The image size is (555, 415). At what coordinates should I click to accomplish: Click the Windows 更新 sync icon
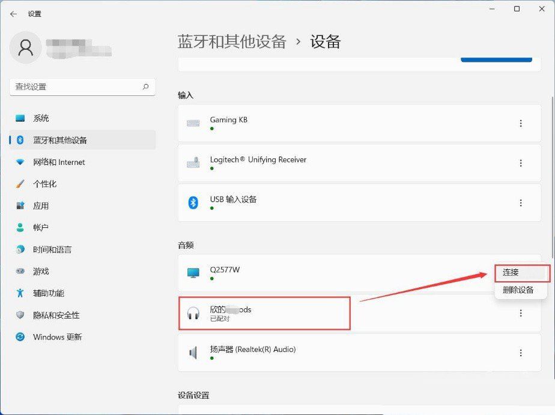pos(20,337)
